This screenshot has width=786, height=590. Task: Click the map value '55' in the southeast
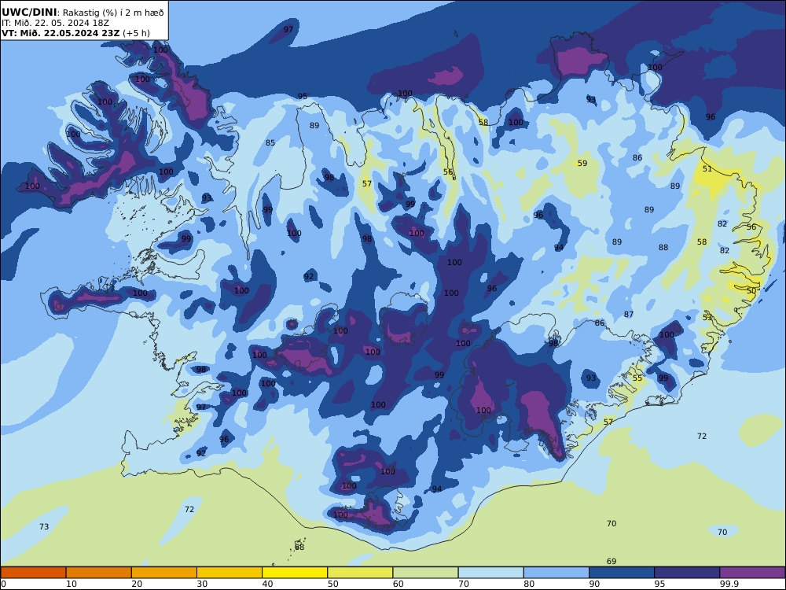click(637, 378)
